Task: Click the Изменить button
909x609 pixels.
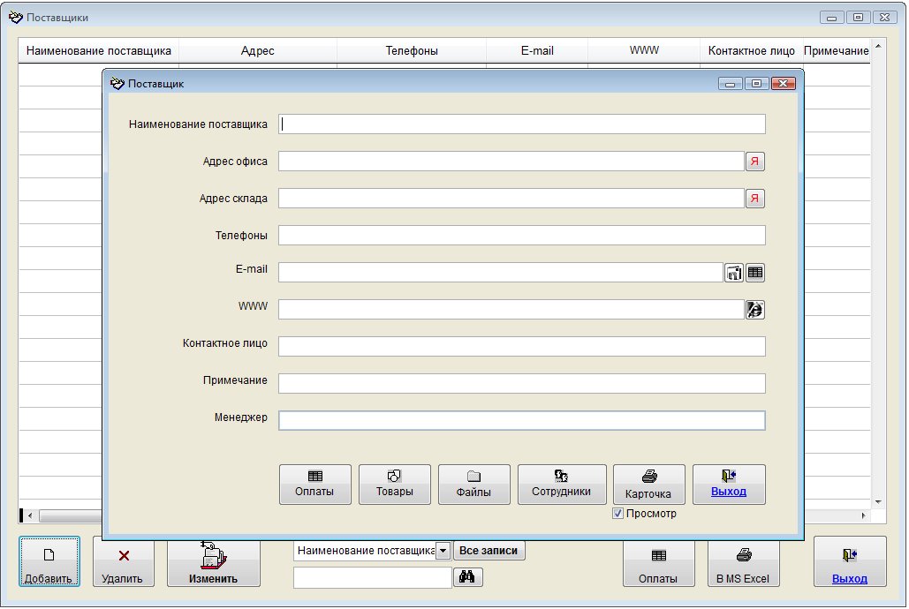Action: tap(214, 563)
